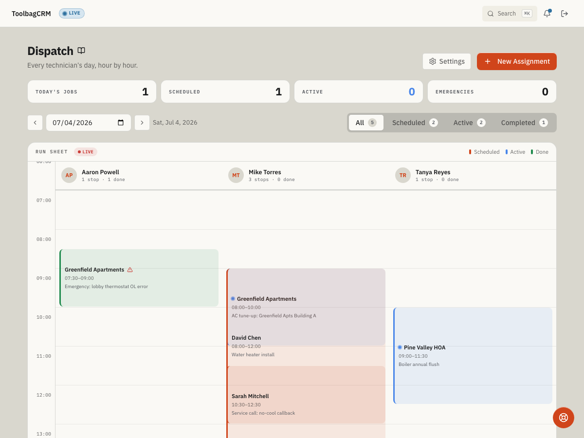Click the Emergencies stat card
The height and width of the screenshot is (438, 584).
(492, 91)
